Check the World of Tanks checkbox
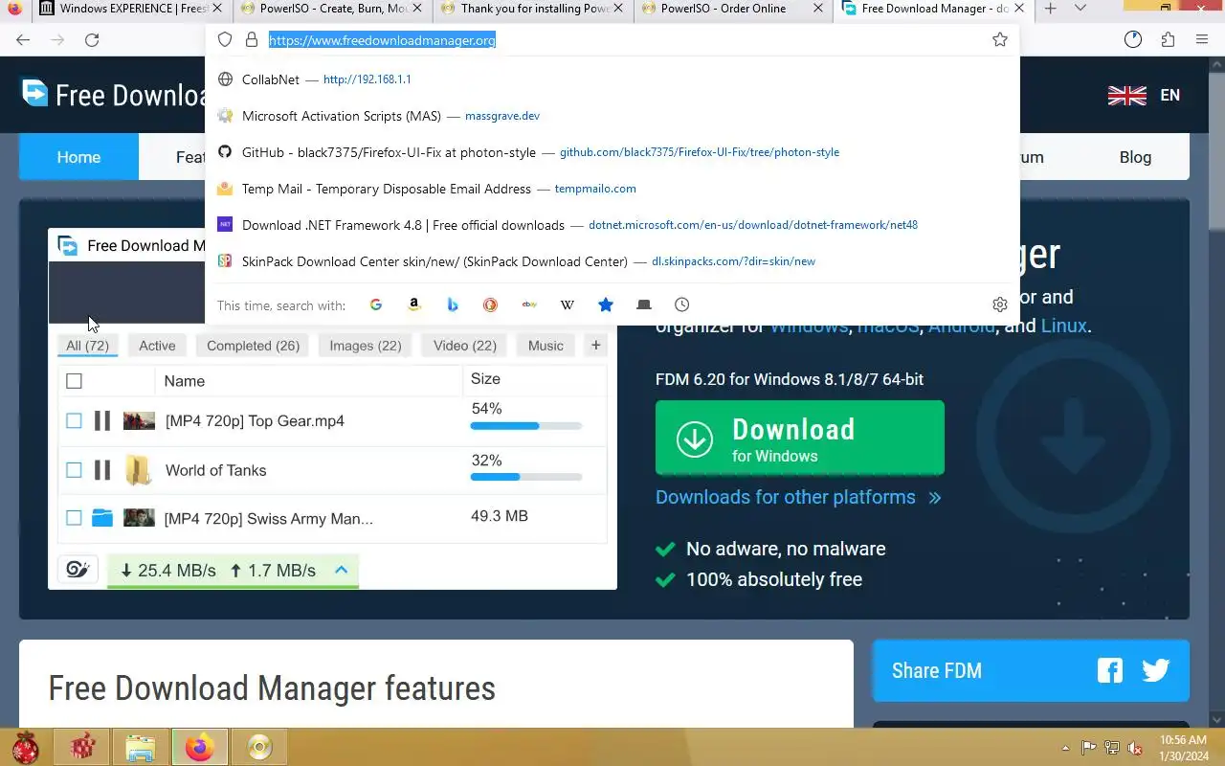The height and width of the screenshot is (766, 1225). pyautogui.click(x=74, y=470)
